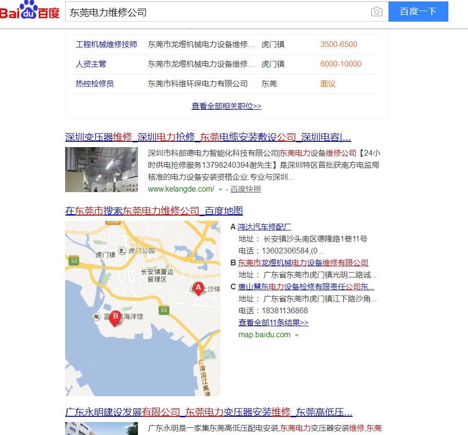Screen dimensions: 468x435
Task: Click the 虎门镇 location in 人资主管 row
Action: point(273,64)
